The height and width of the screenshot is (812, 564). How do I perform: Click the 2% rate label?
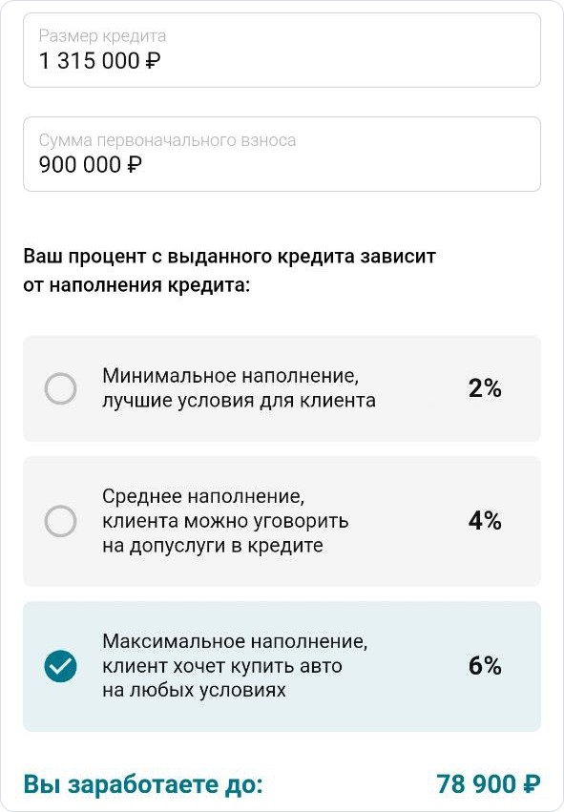[x=485, y=388]
